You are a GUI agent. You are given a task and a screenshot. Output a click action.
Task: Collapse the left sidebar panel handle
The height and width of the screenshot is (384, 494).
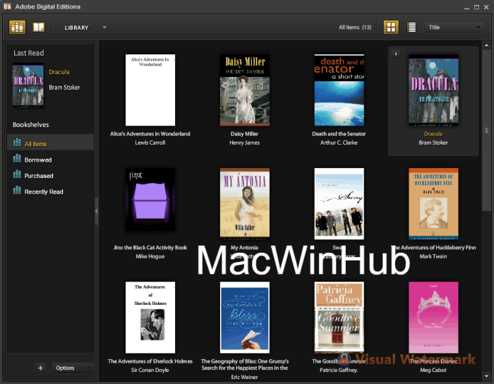[x=97, y=211]
